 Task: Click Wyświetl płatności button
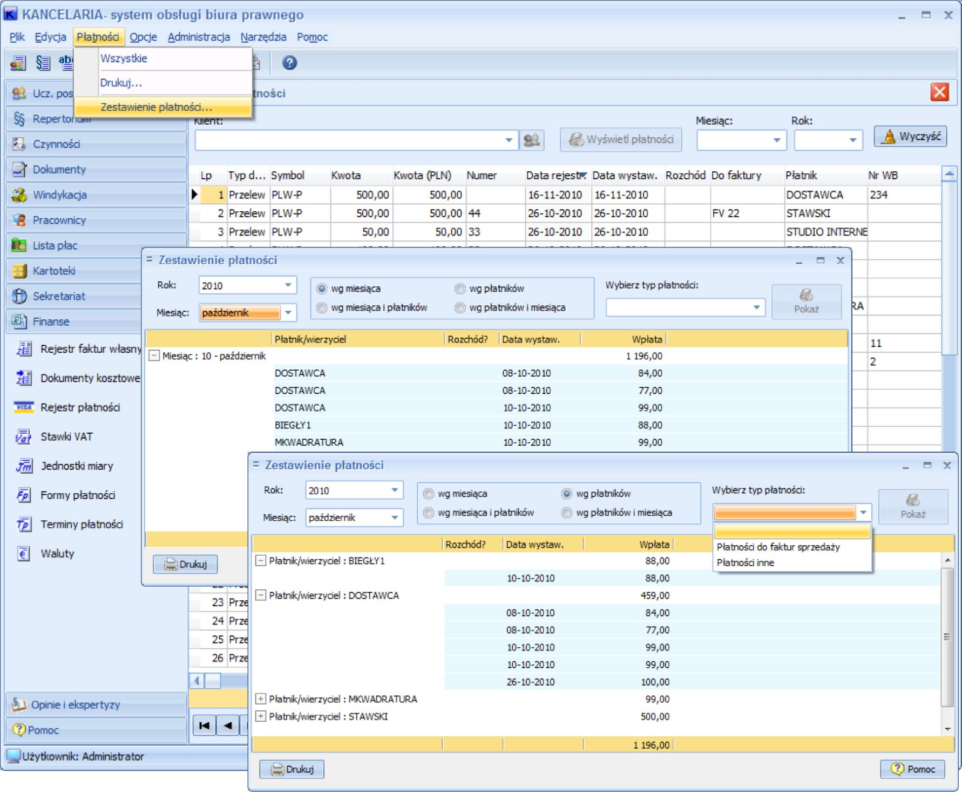click(x=621, y=139)
